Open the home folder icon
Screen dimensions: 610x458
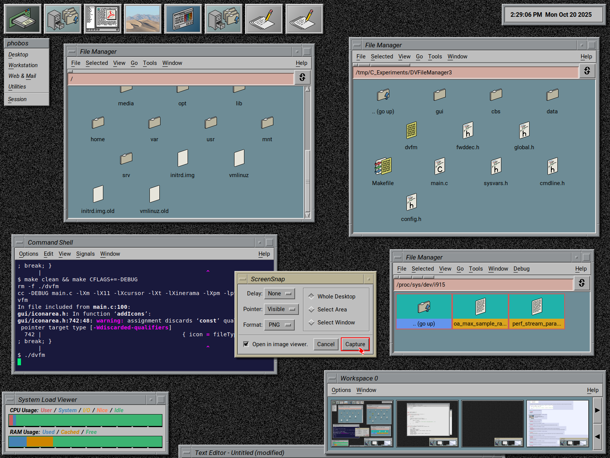tap(98, 123)
